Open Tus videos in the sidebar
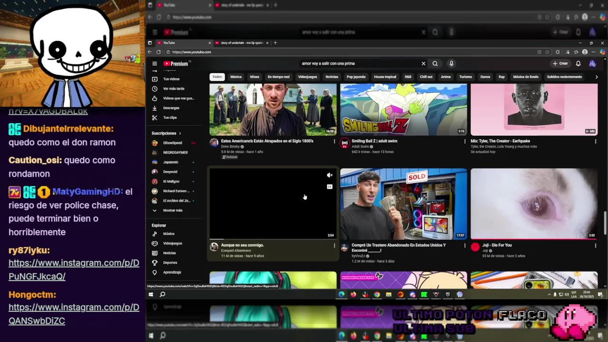 [171, 79]
